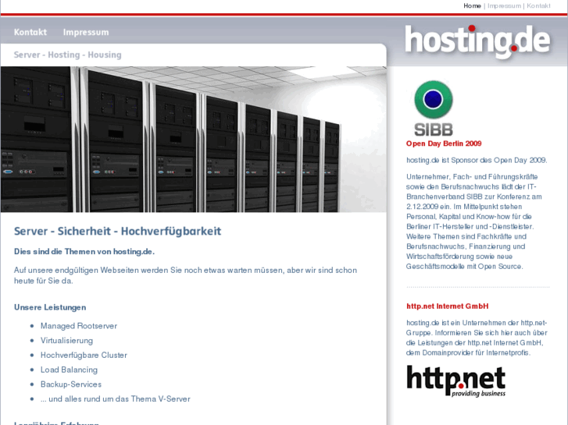Open the top-right gray Impressum link

click(504, 5)
